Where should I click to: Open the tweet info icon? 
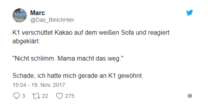[x=190, y=96]
